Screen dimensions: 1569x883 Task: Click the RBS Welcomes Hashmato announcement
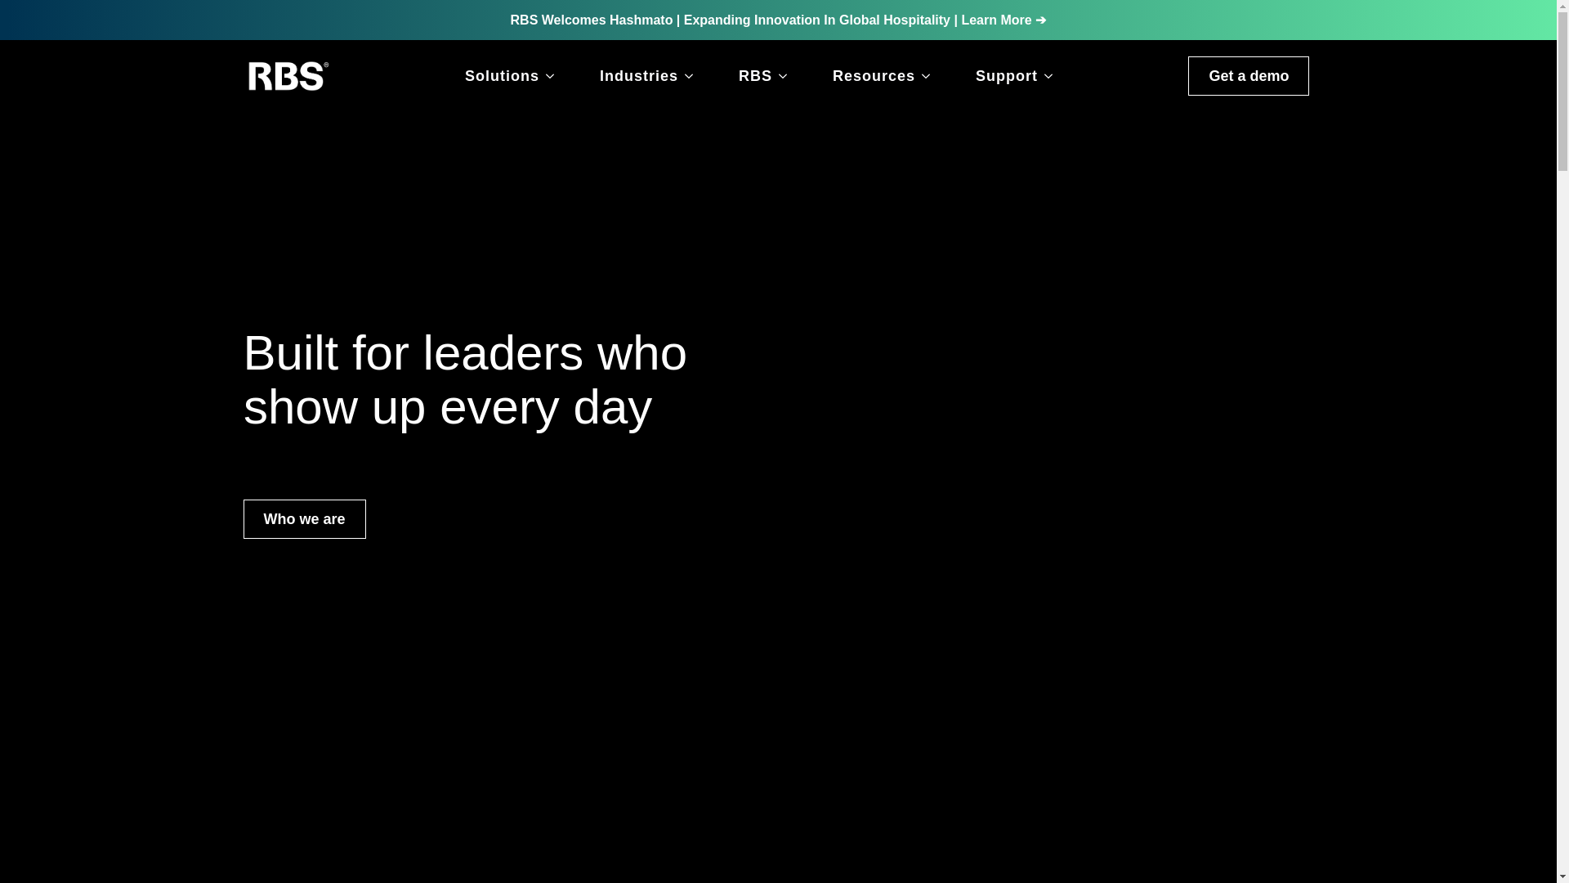pos(591,20)
